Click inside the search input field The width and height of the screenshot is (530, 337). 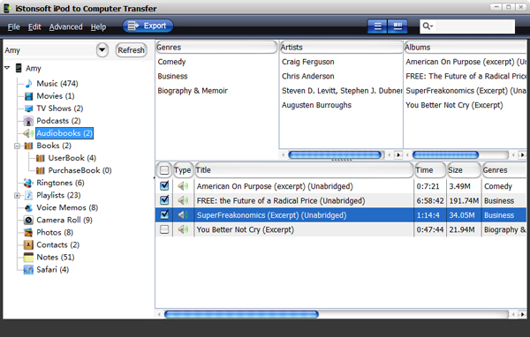[474, 26]
